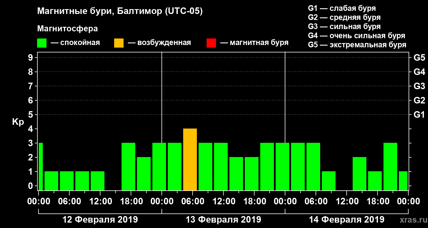The image size is (428, 228).
Task: Click the '06:00' time label of 13 Февраля
Action: [x=193, y=201]
